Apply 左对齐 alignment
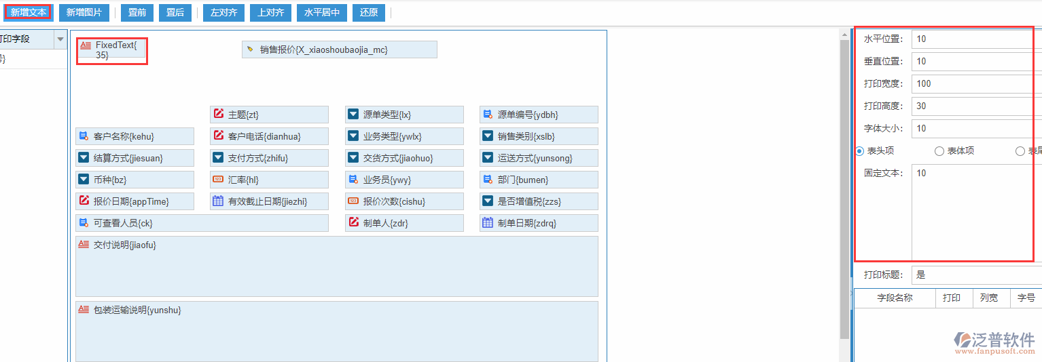 tap(223, 12)
